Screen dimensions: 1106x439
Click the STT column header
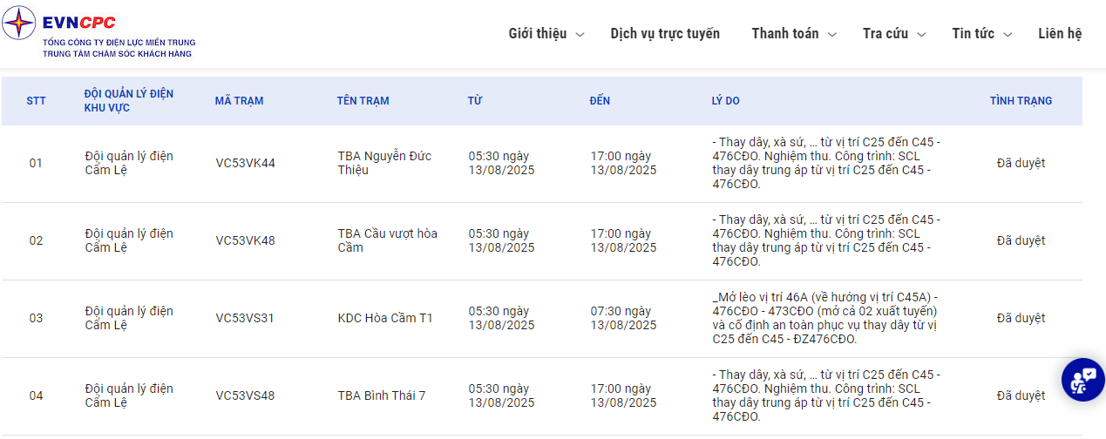coord(36,101)
